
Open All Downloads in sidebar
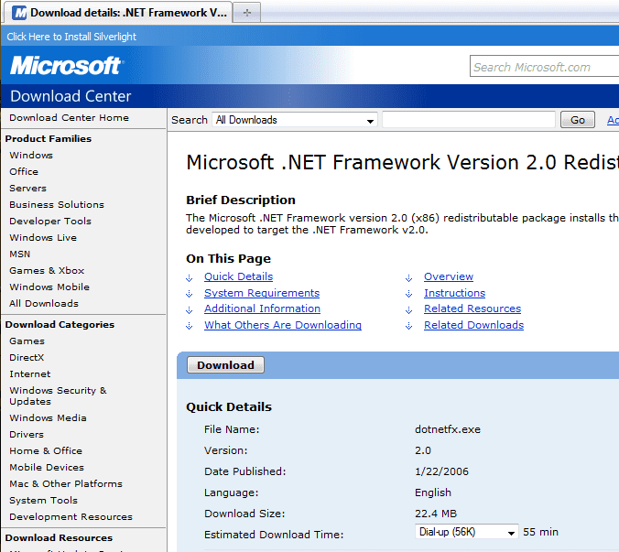(44, 303)
